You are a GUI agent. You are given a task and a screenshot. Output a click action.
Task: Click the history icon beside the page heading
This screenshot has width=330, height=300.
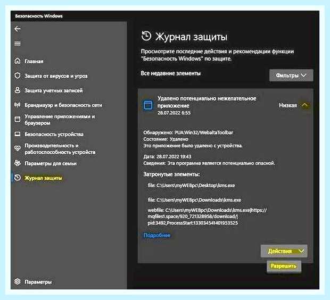tap(146, 36)
